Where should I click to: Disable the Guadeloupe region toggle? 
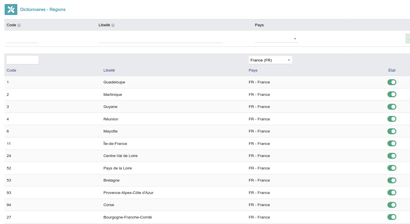(x=392, y=82)
